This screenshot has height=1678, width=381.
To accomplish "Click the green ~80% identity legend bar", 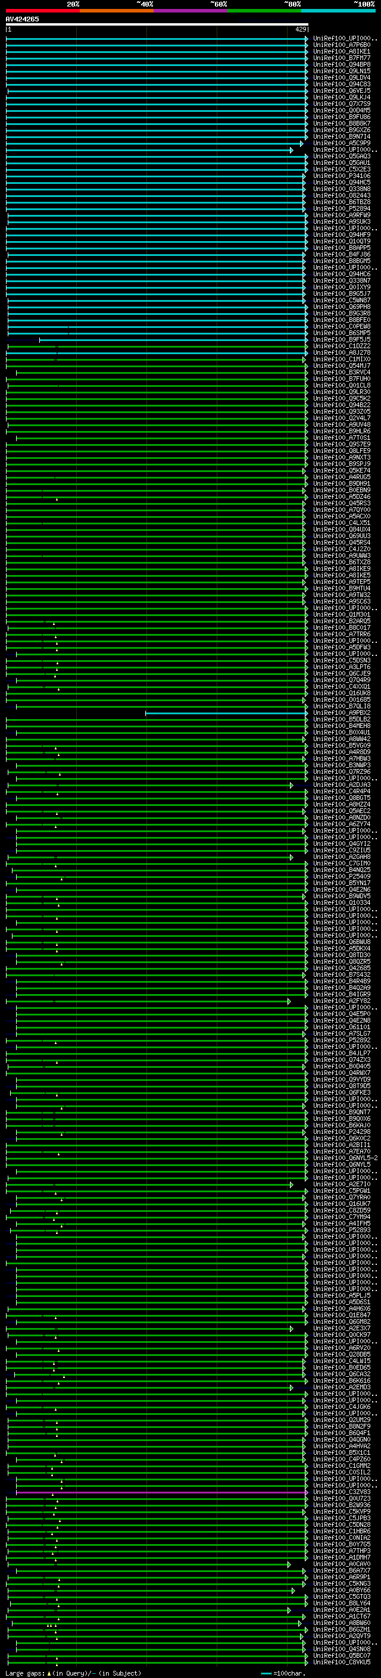I will (264, 11).
